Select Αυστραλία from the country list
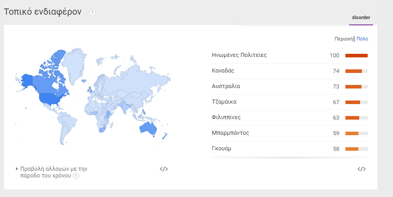Viewport: 393px width, 197px height. [226, 86]
